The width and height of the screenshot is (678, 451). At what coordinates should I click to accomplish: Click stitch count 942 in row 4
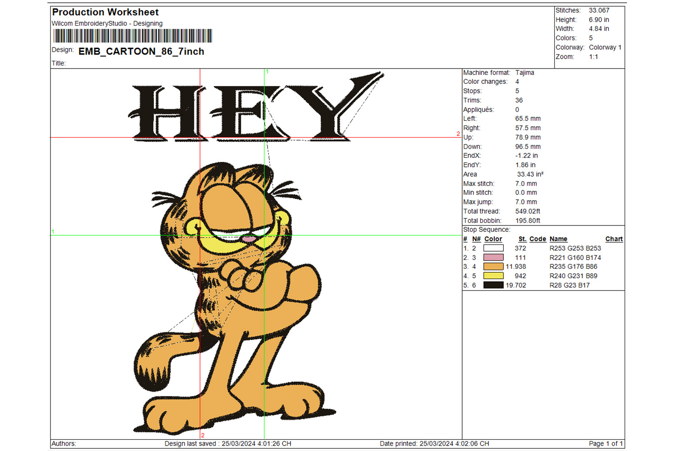pos(520,276)
